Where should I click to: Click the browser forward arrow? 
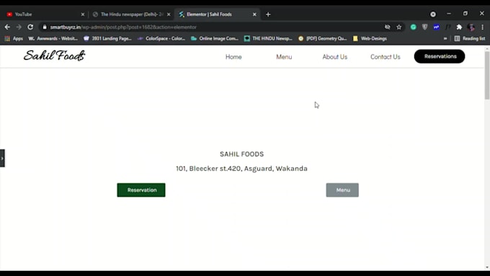19,27
